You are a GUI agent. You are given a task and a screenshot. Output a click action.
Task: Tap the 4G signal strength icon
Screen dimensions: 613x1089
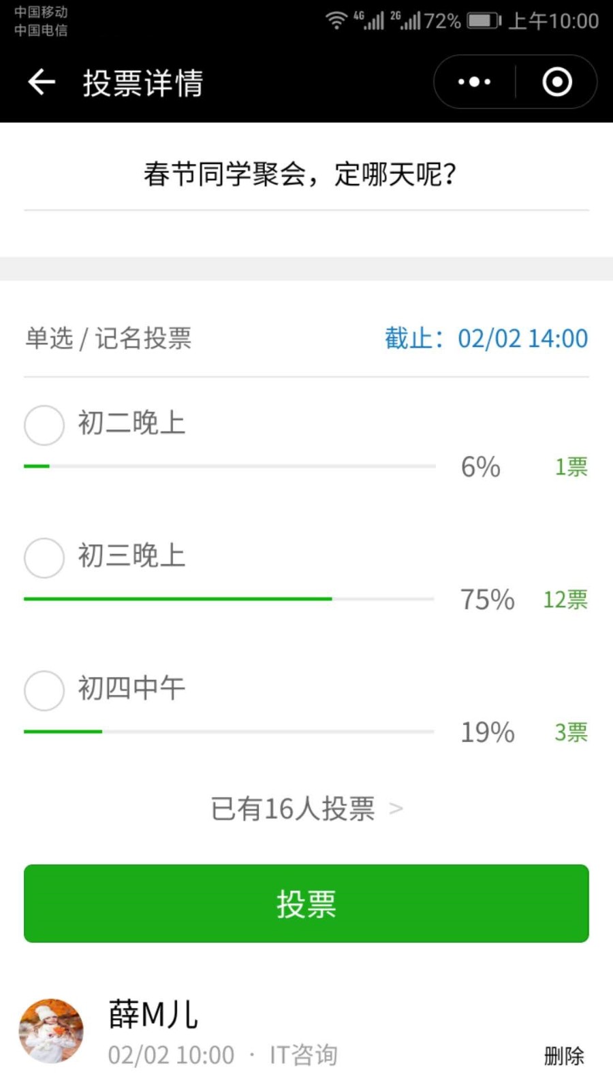[368, 20]
